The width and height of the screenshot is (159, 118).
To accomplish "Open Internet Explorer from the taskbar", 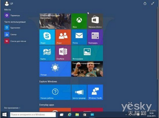I will click(x=69, y=115).
